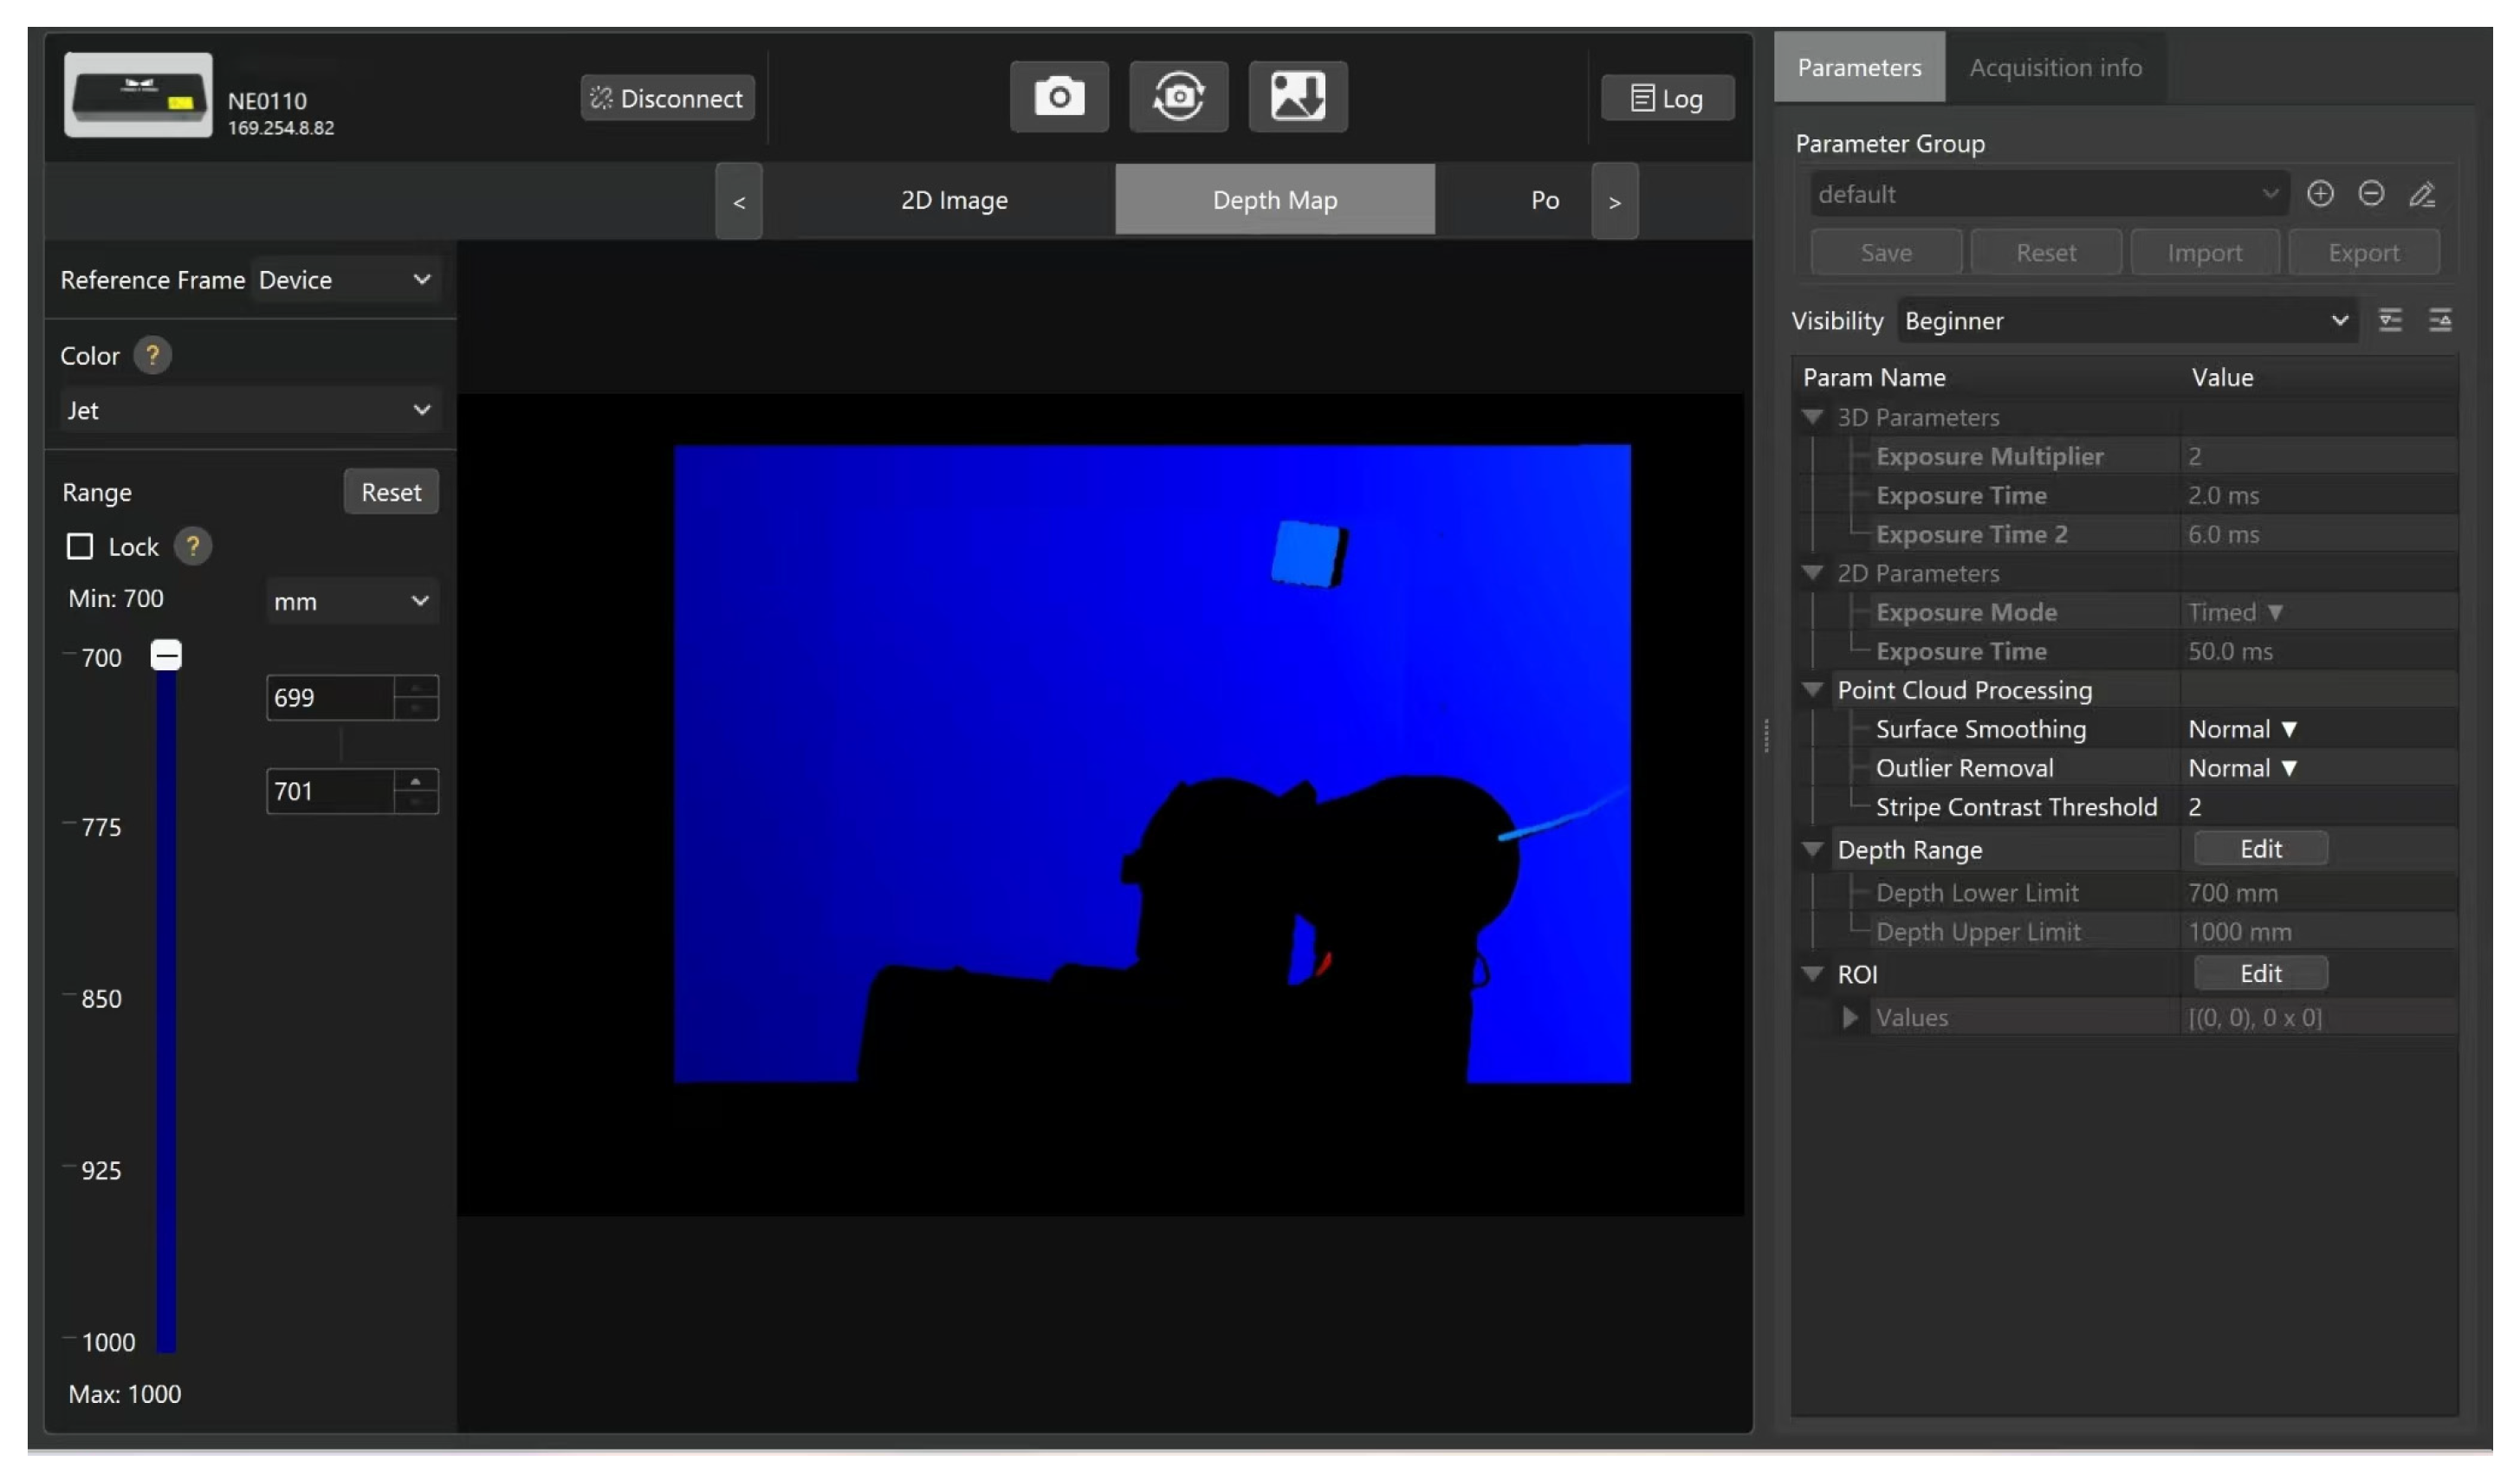Delete the parameter group with the minus icon
Image resolution: width=2520 pixels, height=1480 pixels.
[2371, 194]
